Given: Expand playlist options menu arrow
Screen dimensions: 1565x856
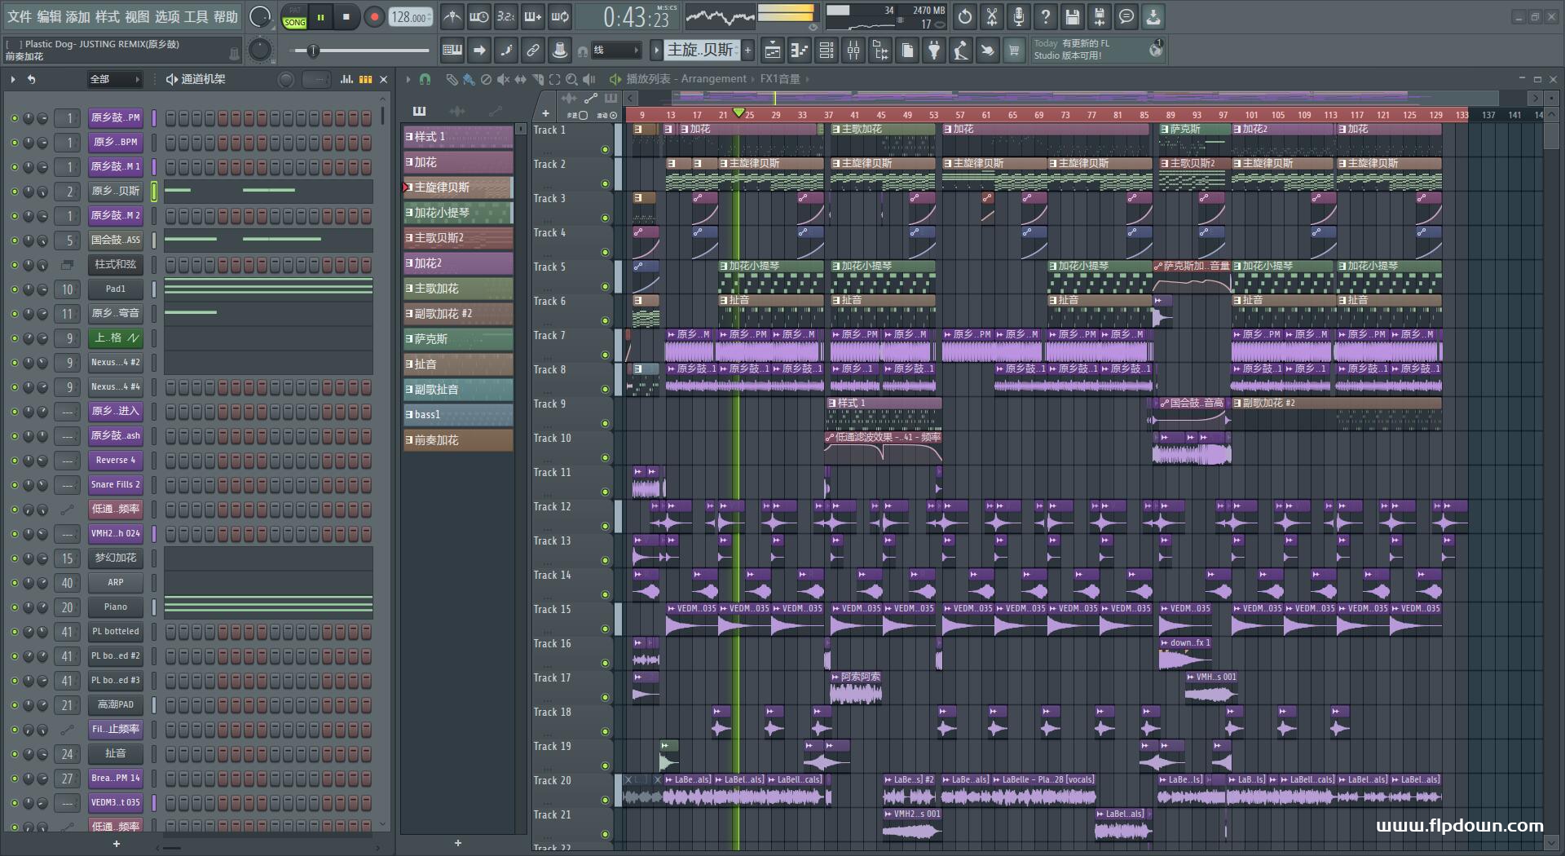Looking at the screenshot, I should click(x=408, y=79).
